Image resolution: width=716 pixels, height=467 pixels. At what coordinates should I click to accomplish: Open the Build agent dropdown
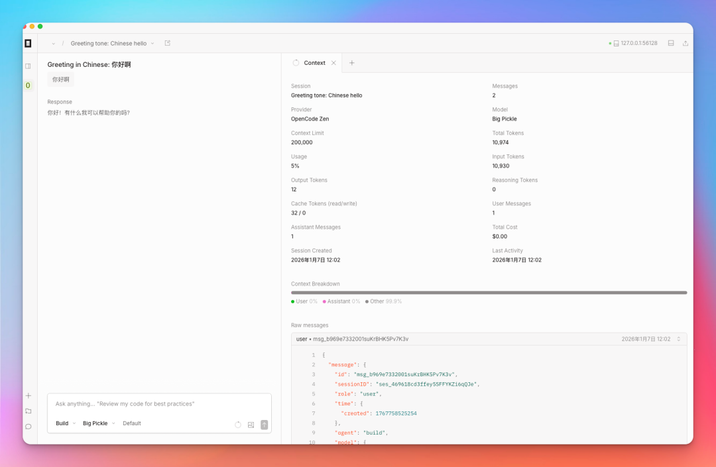tap(65, 423)
